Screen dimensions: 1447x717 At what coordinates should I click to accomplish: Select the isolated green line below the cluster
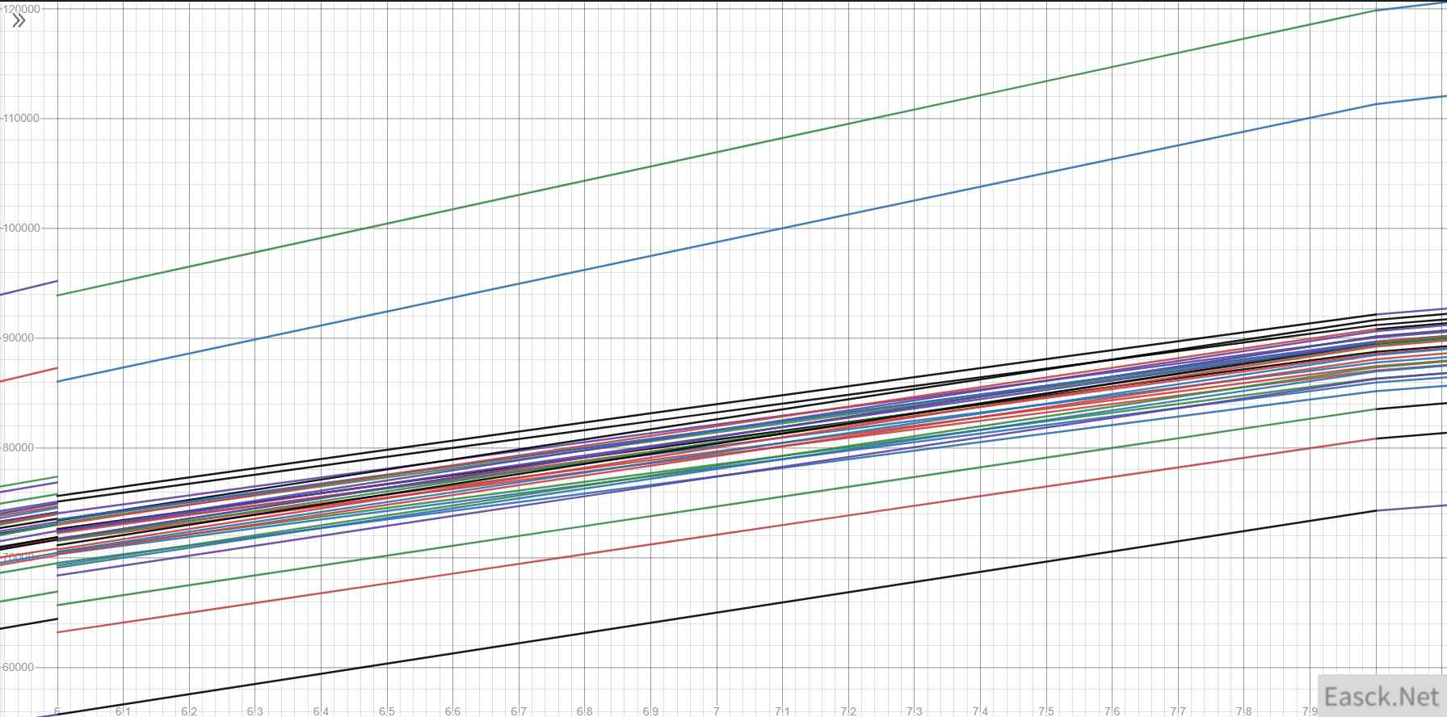(x=716, y=507)
